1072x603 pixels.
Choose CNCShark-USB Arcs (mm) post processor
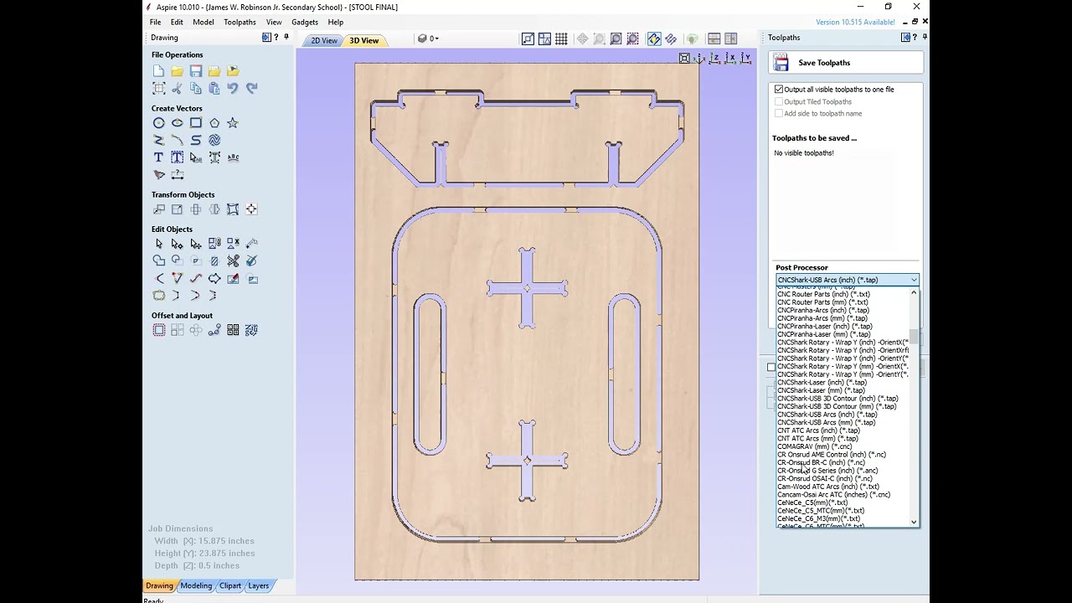(x=826, y=422)
